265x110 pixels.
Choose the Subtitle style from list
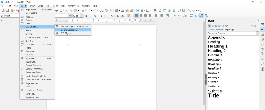pos(215,91)
